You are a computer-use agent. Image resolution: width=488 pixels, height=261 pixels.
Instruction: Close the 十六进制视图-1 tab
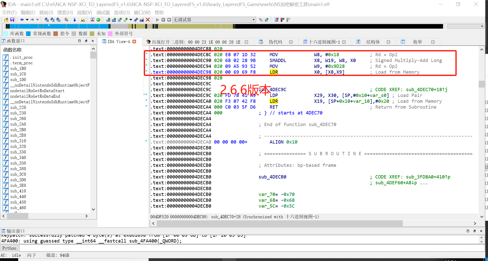344,42
